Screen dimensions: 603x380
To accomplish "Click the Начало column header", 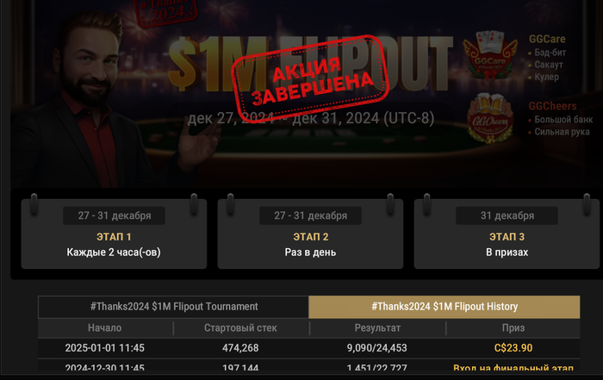I will click(x=104, y=328).
